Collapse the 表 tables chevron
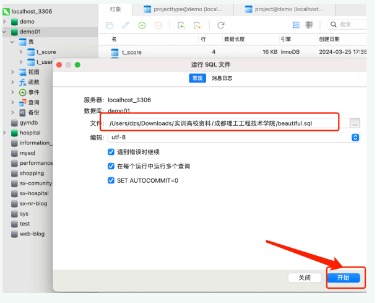Screen dimensions: 377x303 pyautogui.click(x=12, y=42)
